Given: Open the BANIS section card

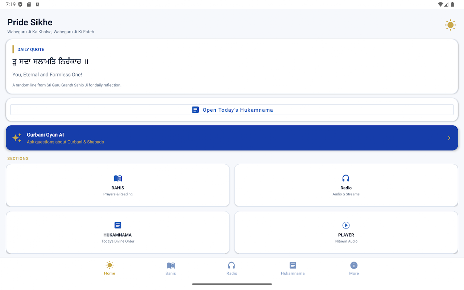Looking at the screenshot, I should pos(118,185).
